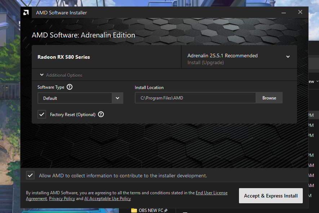
Task: Click the AMD Software: Adrenalin Edition heading
Action: point(83,35)
